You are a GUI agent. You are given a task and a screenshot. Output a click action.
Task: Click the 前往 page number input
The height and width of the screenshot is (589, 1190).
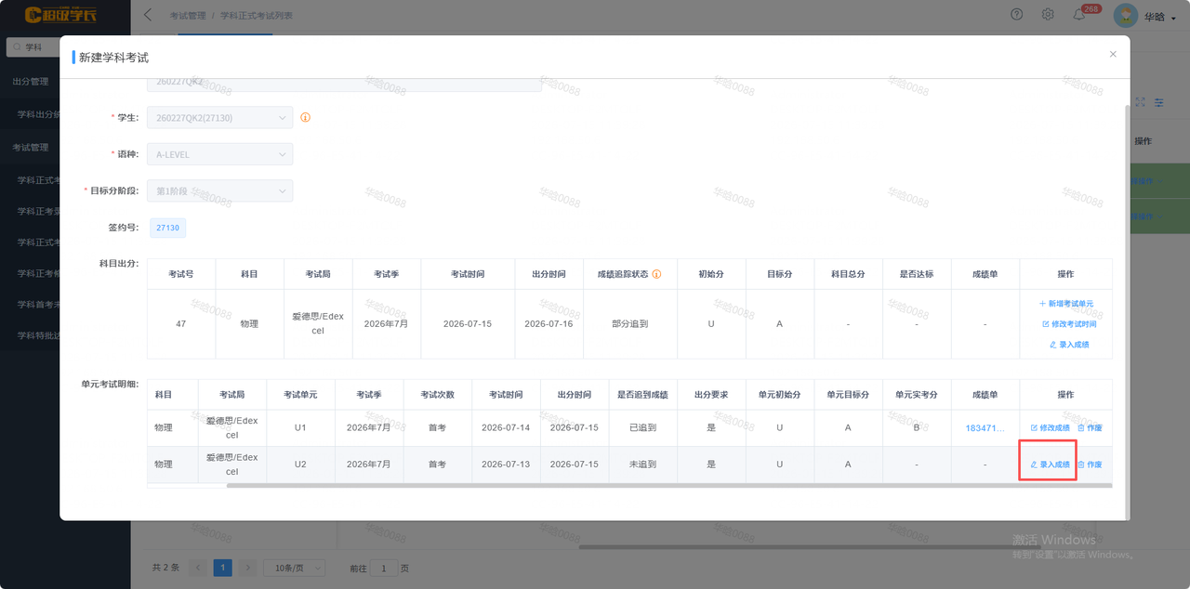click(x=384, y=568)
